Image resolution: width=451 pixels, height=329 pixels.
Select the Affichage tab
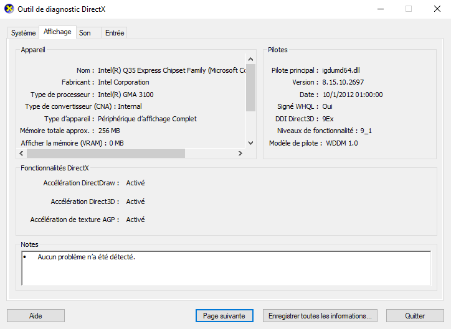[57, 32]
